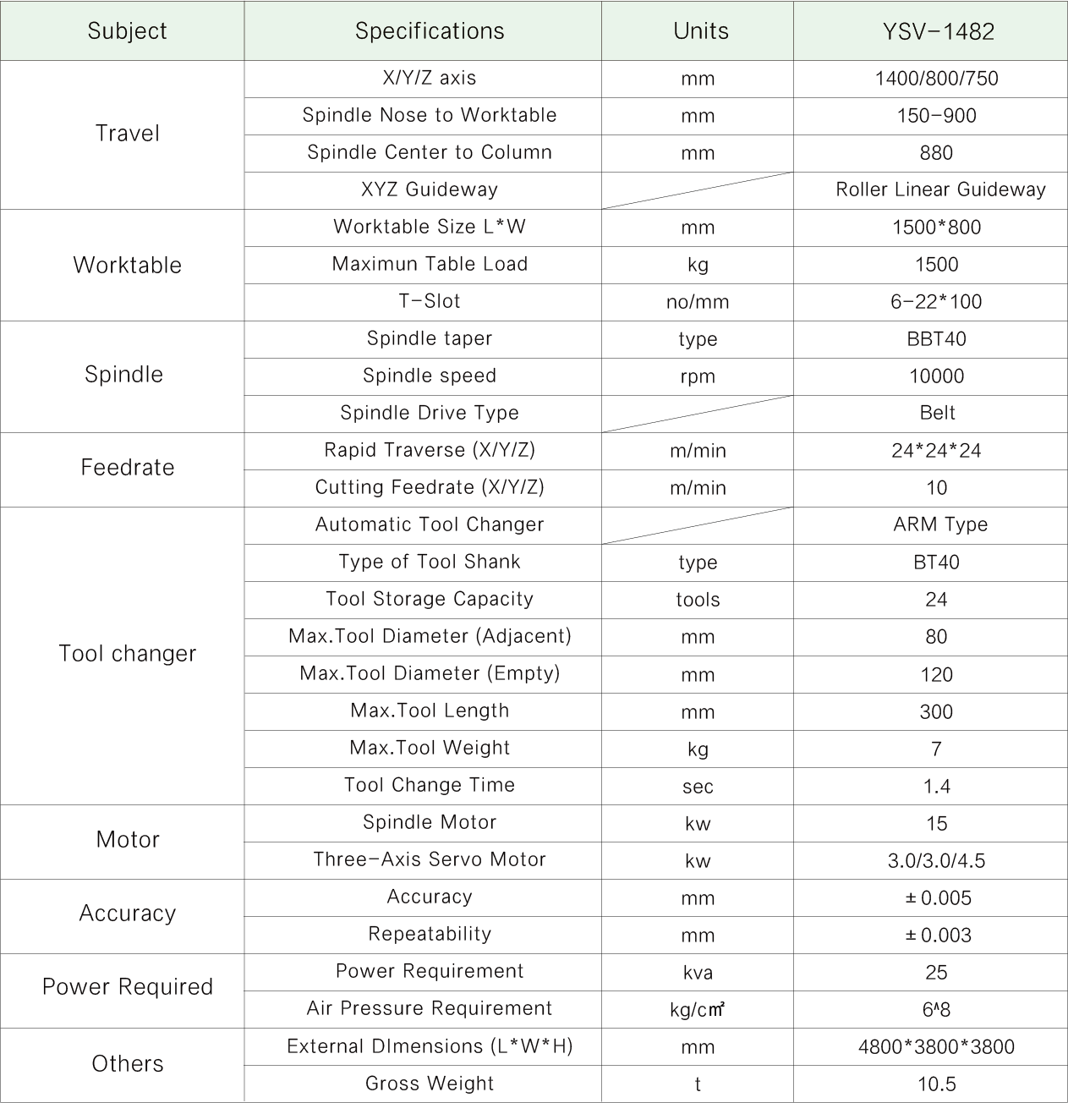The height and width of the screenshot is (1103, 1068).
Task: Click the 'T-Slot' specification cell
Action: pyautogui.click(x=423, y=302)
